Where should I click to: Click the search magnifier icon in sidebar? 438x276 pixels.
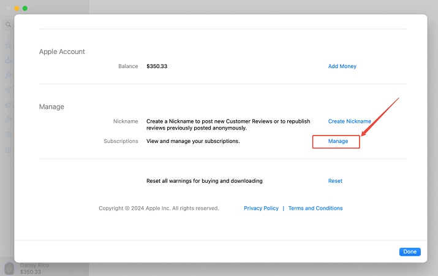click(9, 25)
